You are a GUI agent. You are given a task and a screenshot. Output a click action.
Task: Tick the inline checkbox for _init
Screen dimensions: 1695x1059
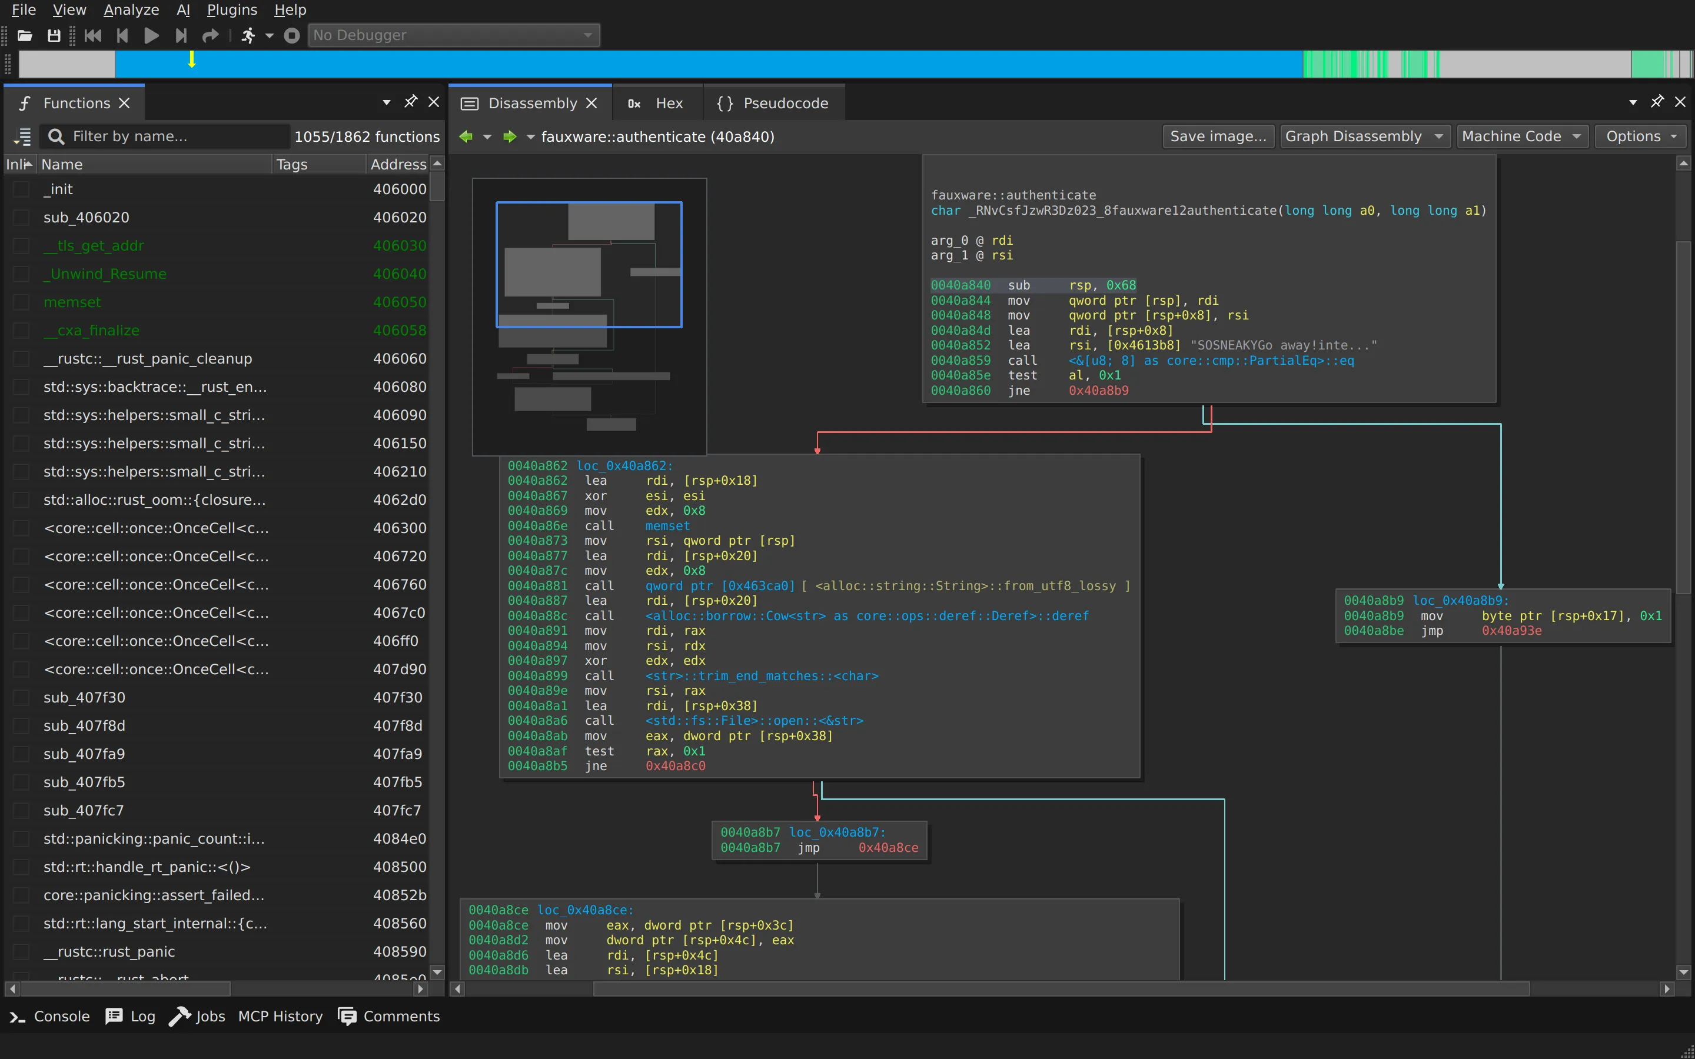coord(22,189)
